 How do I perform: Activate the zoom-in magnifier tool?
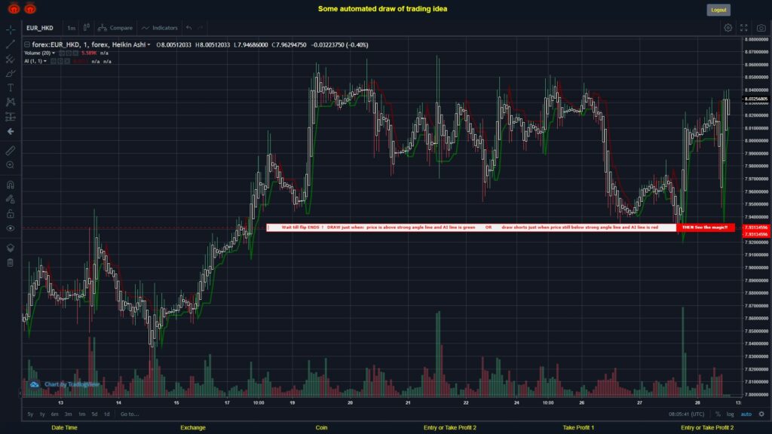coord(11,165)
